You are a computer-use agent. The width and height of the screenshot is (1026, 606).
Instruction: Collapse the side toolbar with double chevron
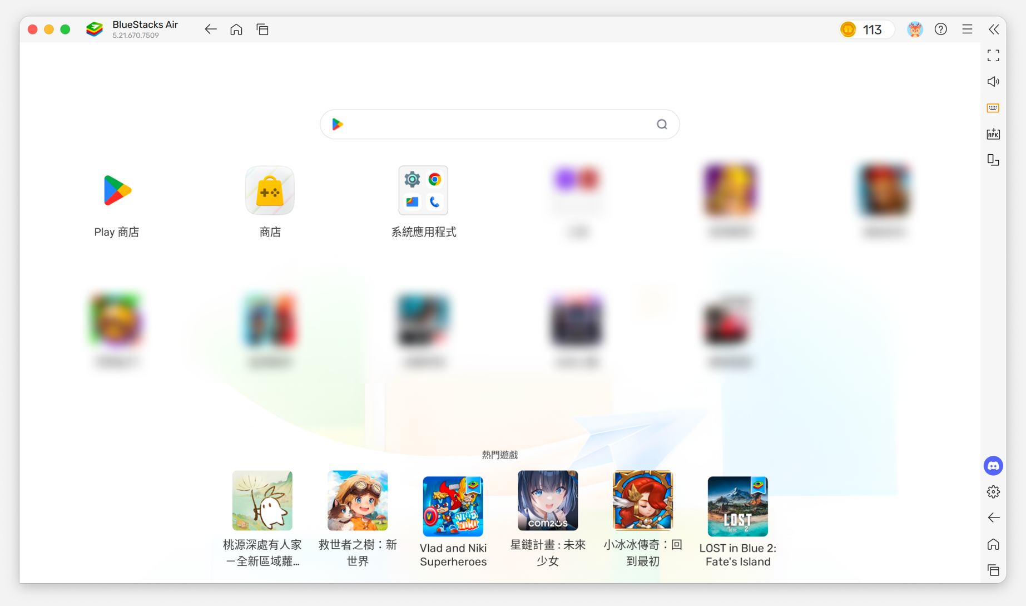994,29
